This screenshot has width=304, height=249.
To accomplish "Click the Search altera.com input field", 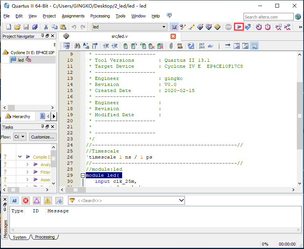I will tap(268, 17).
